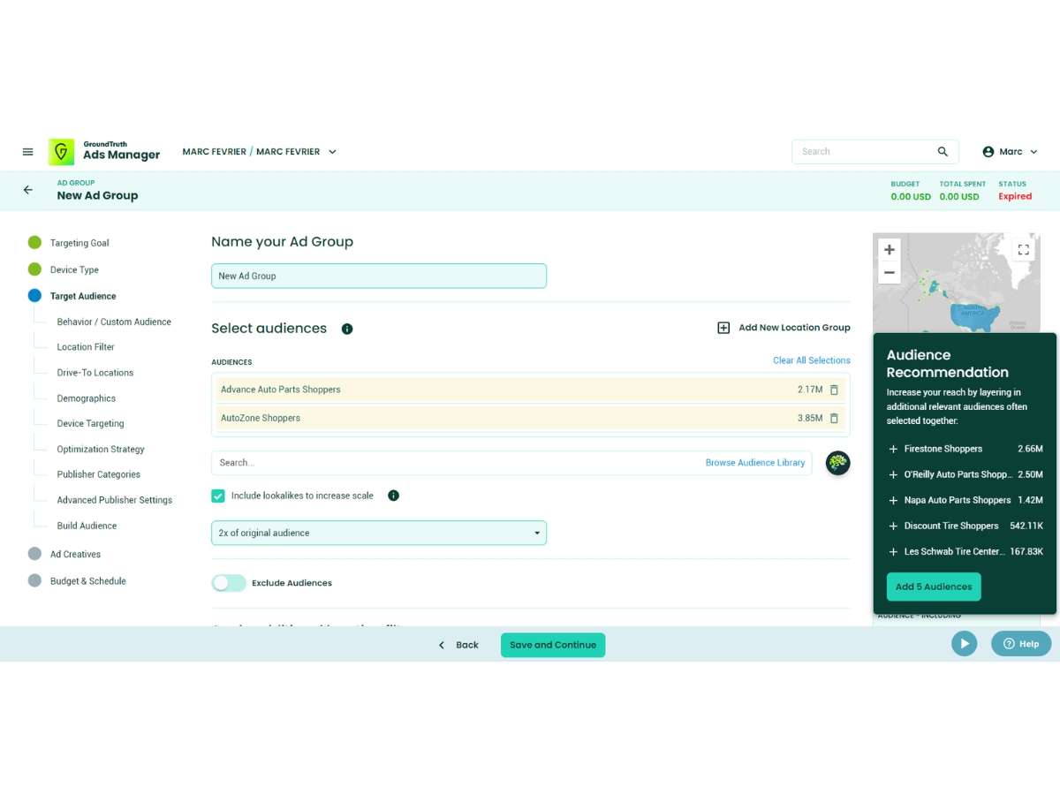Click Browse Audience Library link
The image size is (1060, 795).
[755, 463]
